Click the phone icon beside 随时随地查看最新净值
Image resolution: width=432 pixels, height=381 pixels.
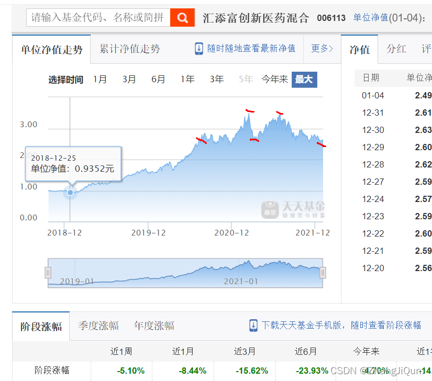[x=198, y=49]
